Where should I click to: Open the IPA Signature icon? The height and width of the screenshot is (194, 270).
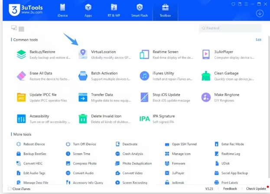tap(144, 119)
